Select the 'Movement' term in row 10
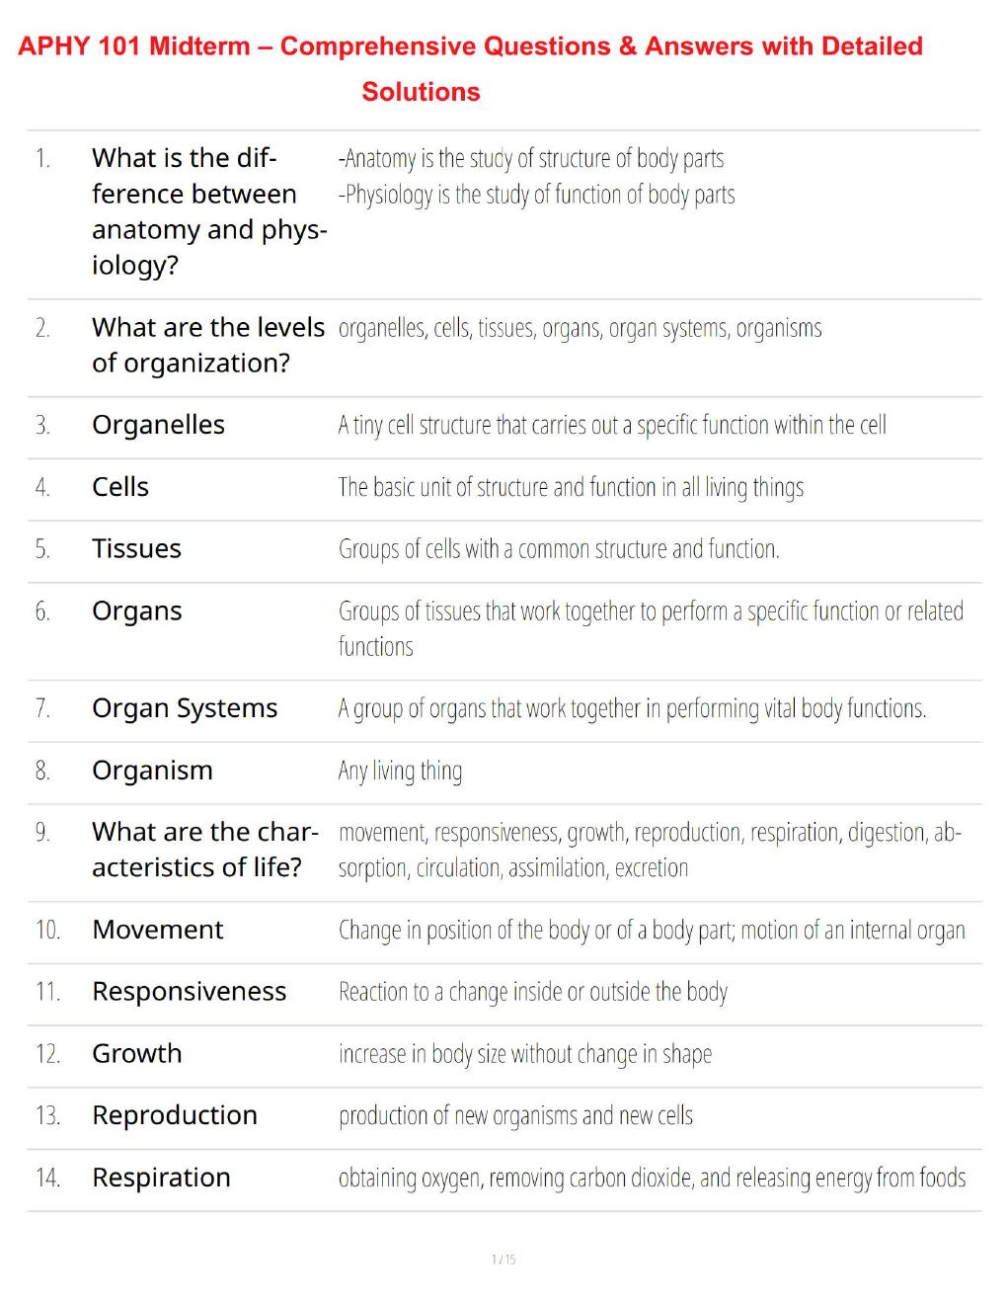This screenshot has width=1007, height=1304. (x=158, y=930)
